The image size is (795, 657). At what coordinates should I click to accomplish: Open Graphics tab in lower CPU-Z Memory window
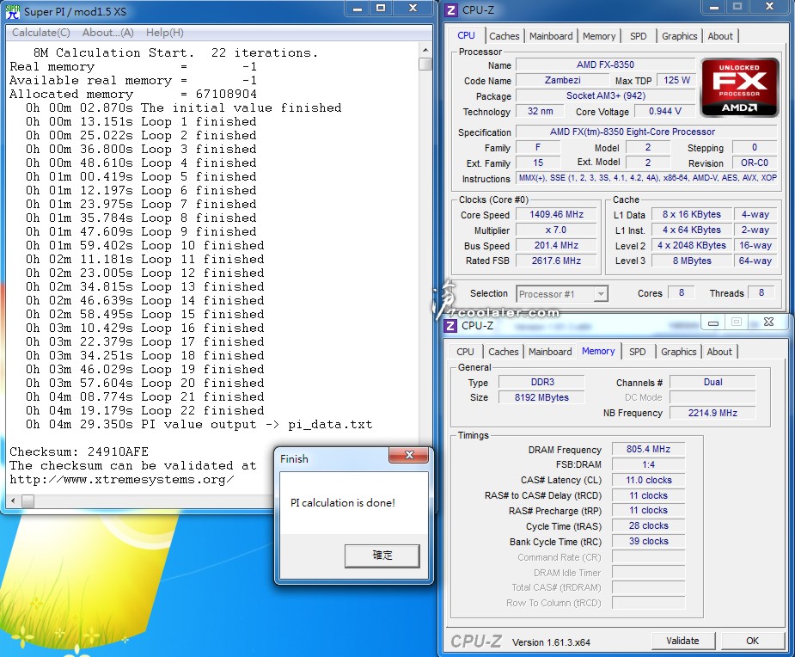(678, 352)
